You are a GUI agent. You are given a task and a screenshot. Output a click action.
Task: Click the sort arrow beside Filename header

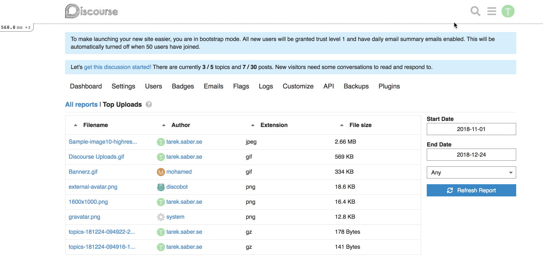click(x=76, y=125)
